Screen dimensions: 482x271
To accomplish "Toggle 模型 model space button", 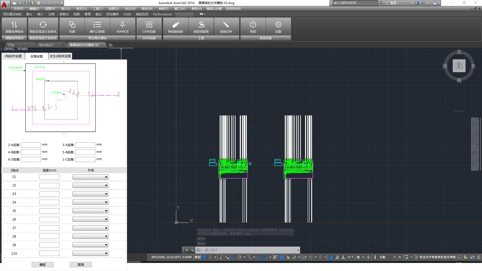I will coord(198,257).
